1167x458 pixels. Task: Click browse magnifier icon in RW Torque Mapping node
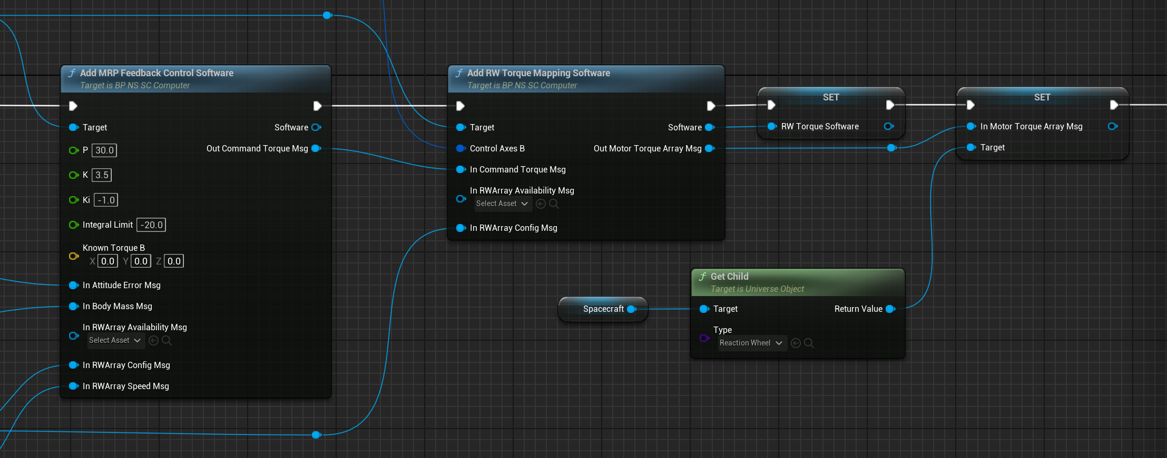(554, 204)
